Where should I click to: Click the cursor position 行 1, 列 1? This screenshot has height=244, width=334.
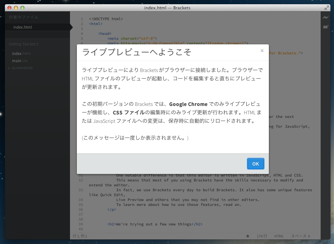[80, 236]
